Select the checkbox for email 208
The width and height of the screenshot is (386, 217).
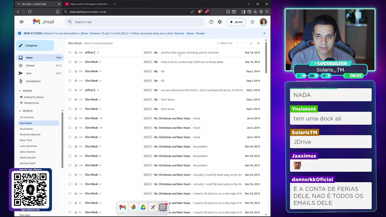70,118
